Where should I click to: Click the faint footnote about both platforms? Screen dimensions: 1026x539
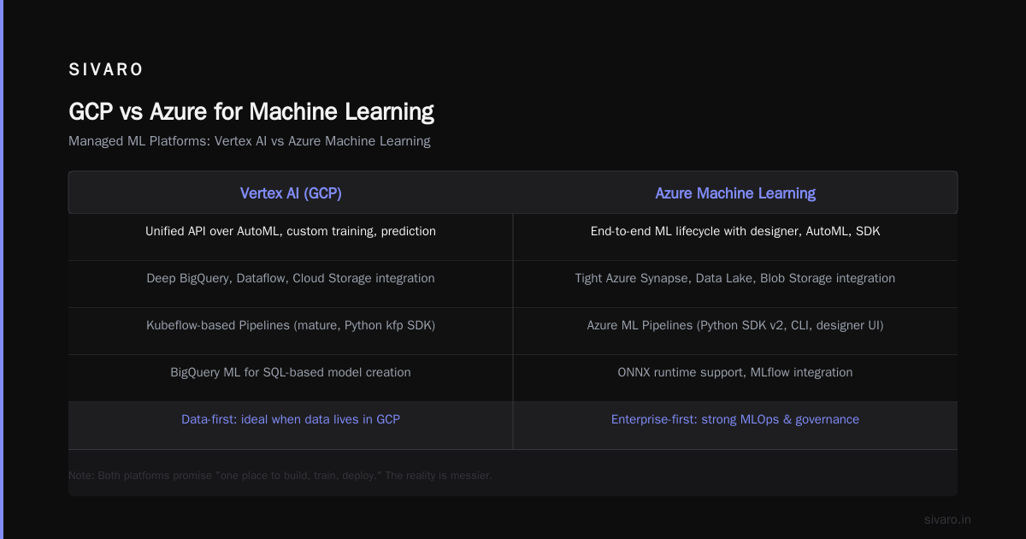(280, 475)
